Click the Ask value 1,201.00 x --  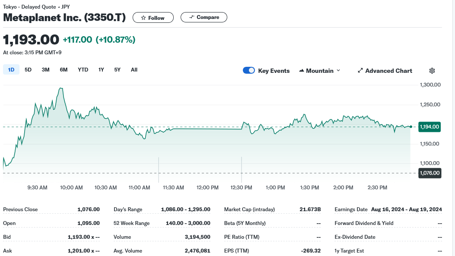tap(84, 251)
